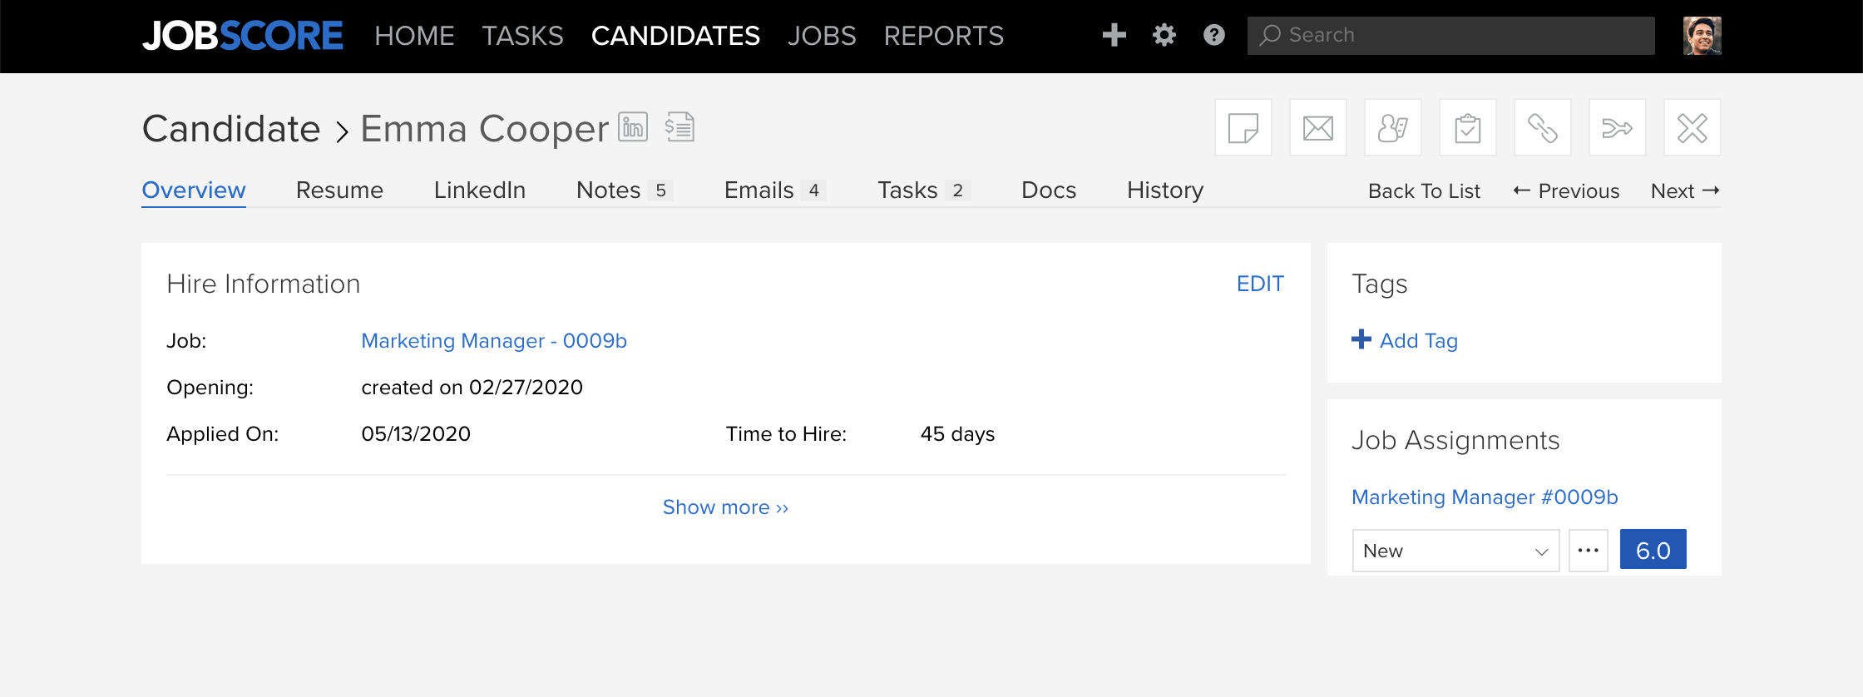Go to Previous candidate
Image resolution: width=1863 pixels, height=697 pixels.
click(1566, 191)
